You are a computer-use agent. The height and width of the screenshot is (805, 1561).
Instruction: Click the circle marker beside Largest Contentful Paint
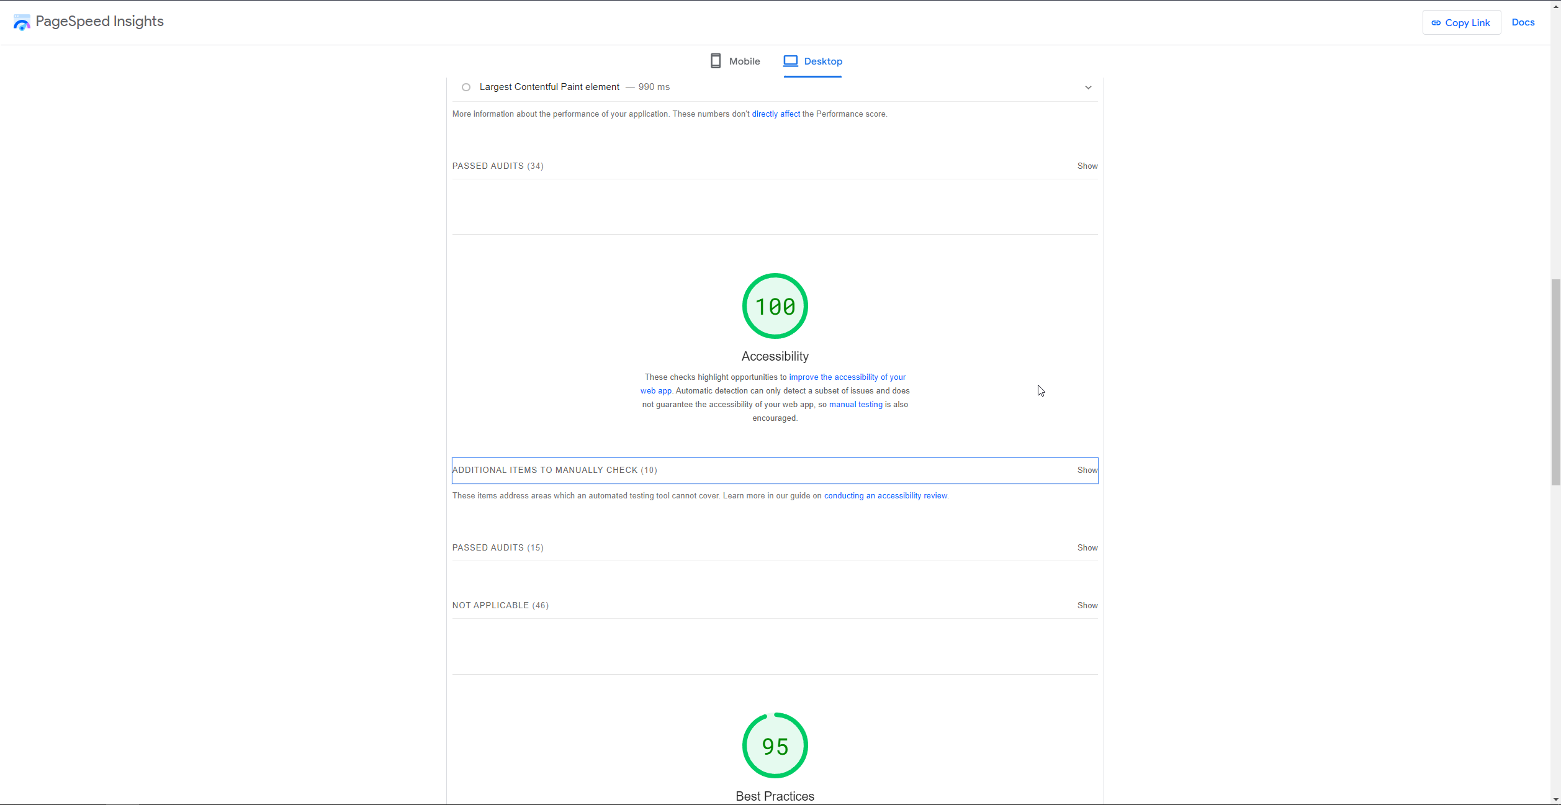(x=466, y=88)
